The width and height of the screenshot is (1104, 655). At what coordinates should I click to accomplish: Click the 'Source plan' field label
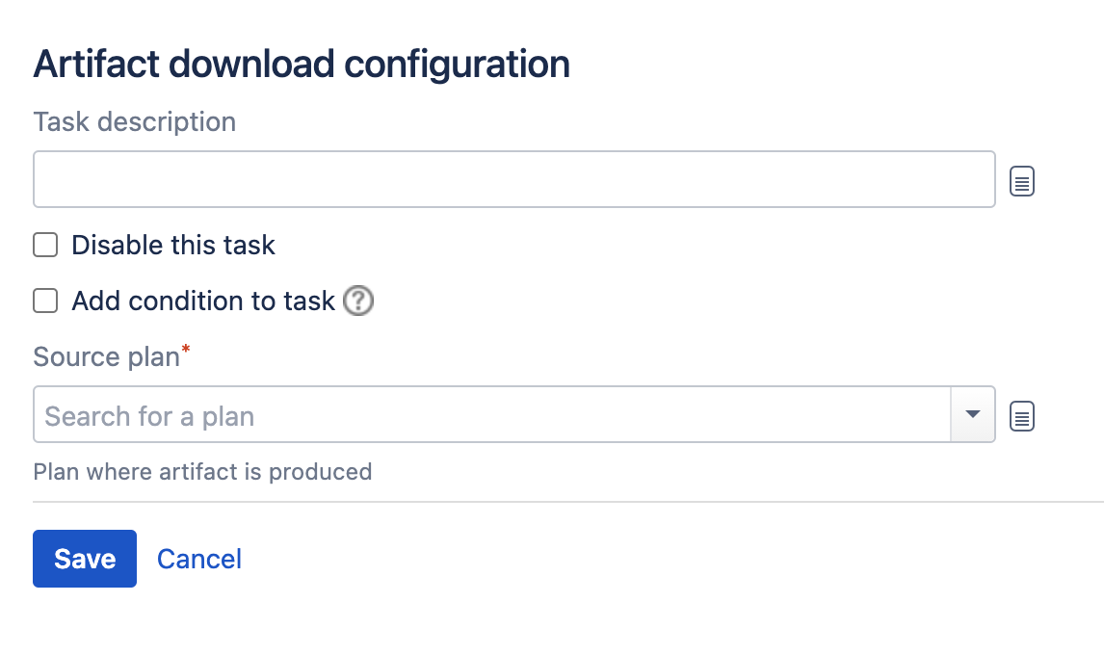coord(106,357)
